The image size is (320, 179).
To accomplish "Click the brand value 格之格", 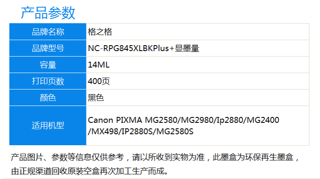I will pyautogui.click(x=100, y=32).
